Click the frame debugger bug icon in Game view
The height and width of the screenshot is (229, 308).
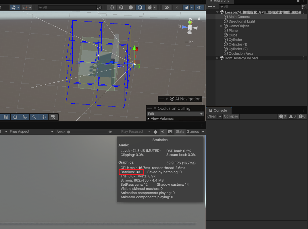pyautogui.click(x=155, y=132)
